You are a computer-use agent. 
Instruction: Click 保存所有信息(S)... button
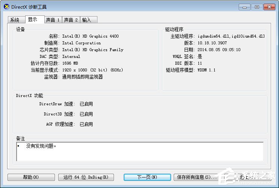(x=196, y=177)
